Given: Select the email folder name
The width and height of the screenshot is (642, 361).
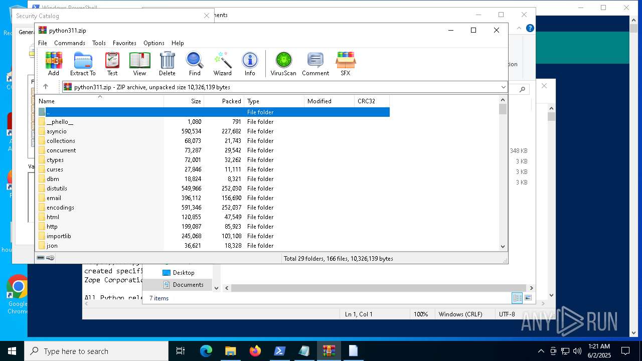Looking at the screenshot, I should click(54, 198).
